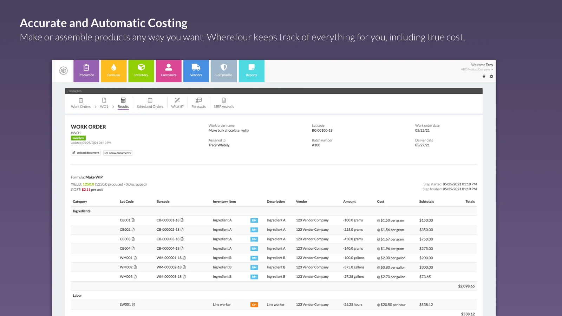Image resolution: width=562 pixels, height=316 pixels.
Task: Open the Customers module tile
Action: (x=169, y=71)
